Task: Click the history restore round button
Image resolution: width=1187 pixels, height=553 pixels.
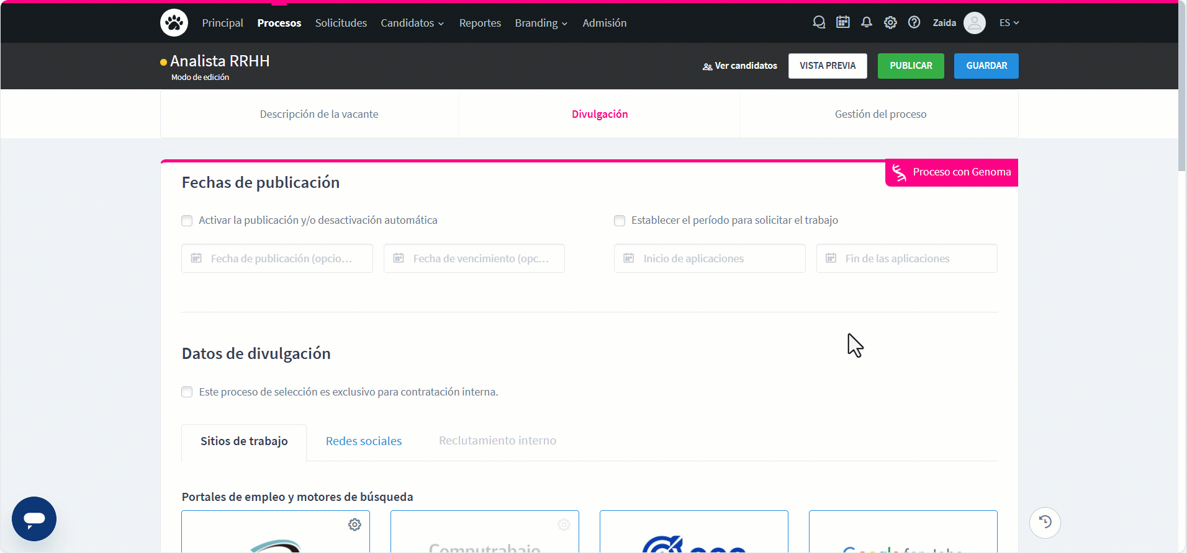Action: coord(1045,523)
